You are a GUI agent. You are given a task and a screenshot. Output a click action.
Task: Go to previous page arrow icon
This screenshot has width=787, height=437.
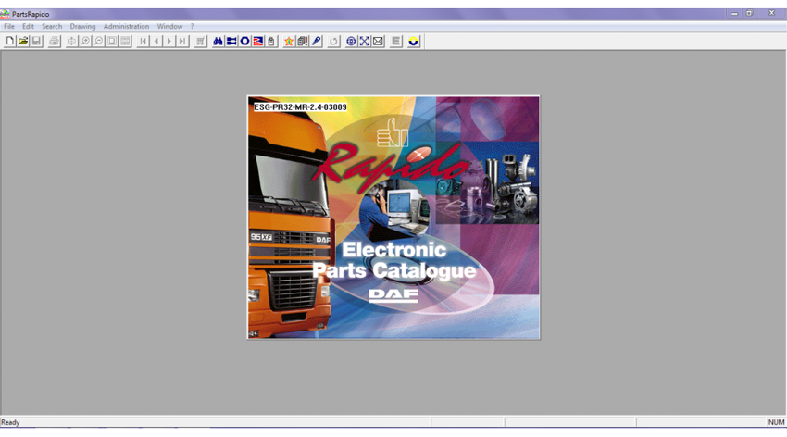(x=156, y=41)
